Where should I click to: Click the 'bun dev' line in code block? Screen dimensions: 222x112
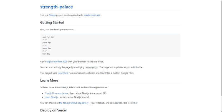point(46,54)
